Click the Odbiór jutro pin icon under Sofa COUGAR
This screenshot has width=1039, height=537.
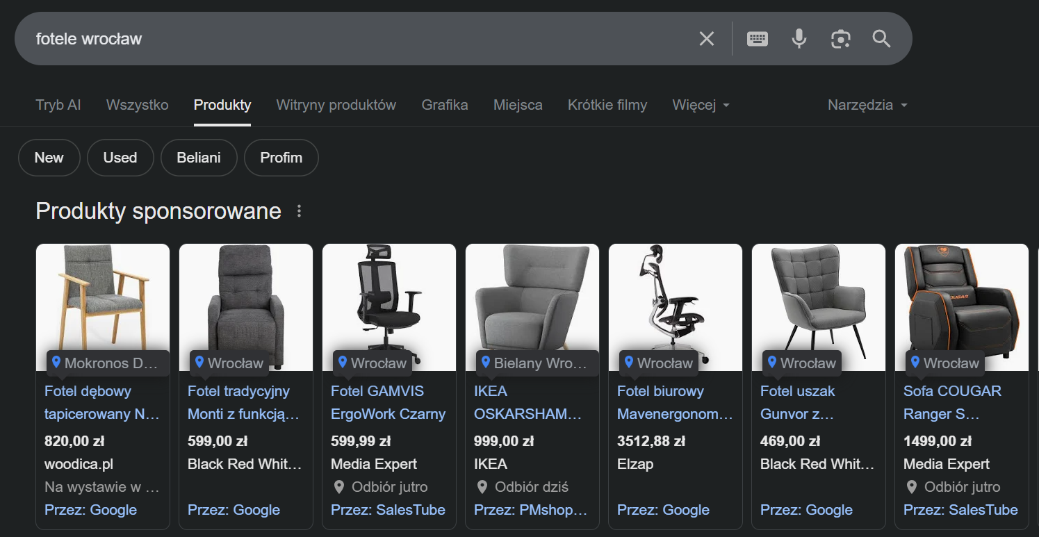[912, 487]
